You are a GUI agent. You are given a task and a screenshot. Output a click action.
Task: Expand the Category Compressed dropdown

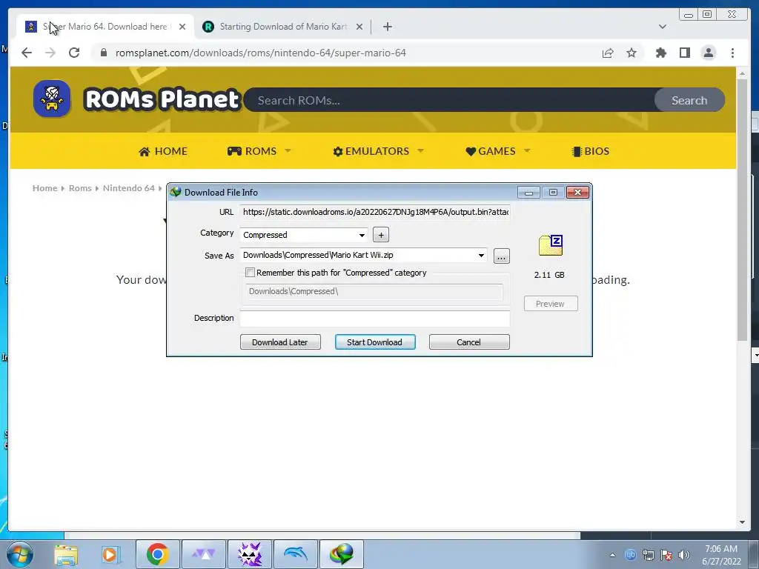362,235
